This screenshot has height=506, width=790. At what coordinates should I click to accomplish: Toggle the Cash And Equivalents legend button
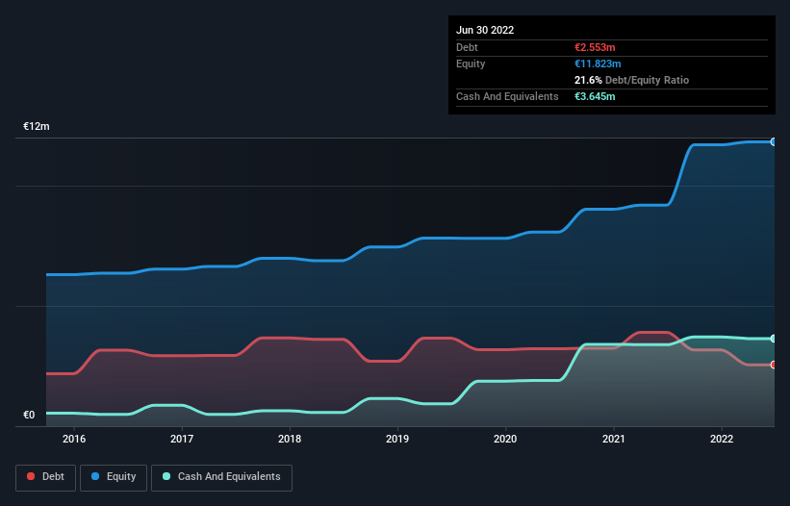coord(221,477)
